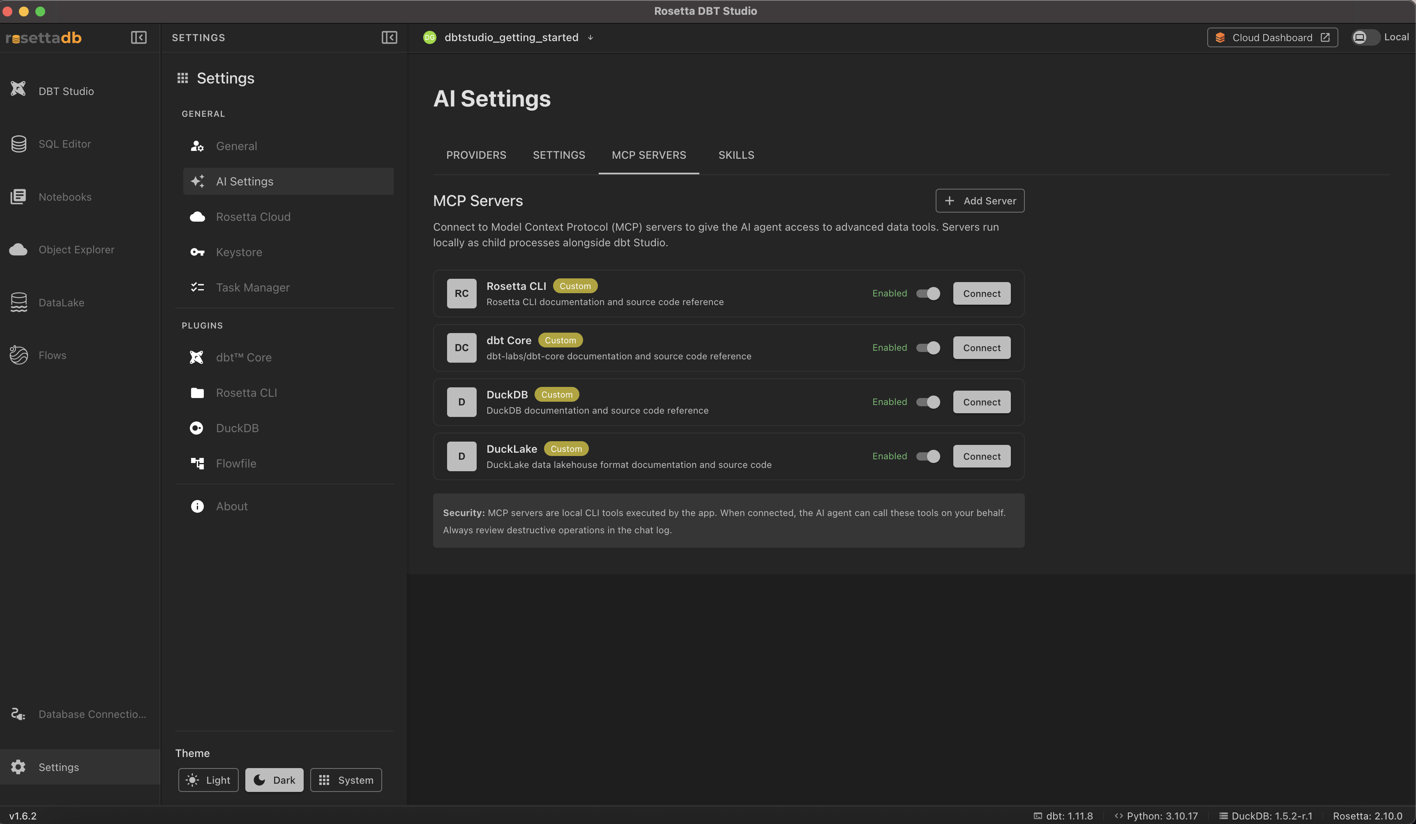Open the Flowfile plugin settings page
Viewport: 1416px width, 824px height.
pyautogui.click(x=288, y=464)
